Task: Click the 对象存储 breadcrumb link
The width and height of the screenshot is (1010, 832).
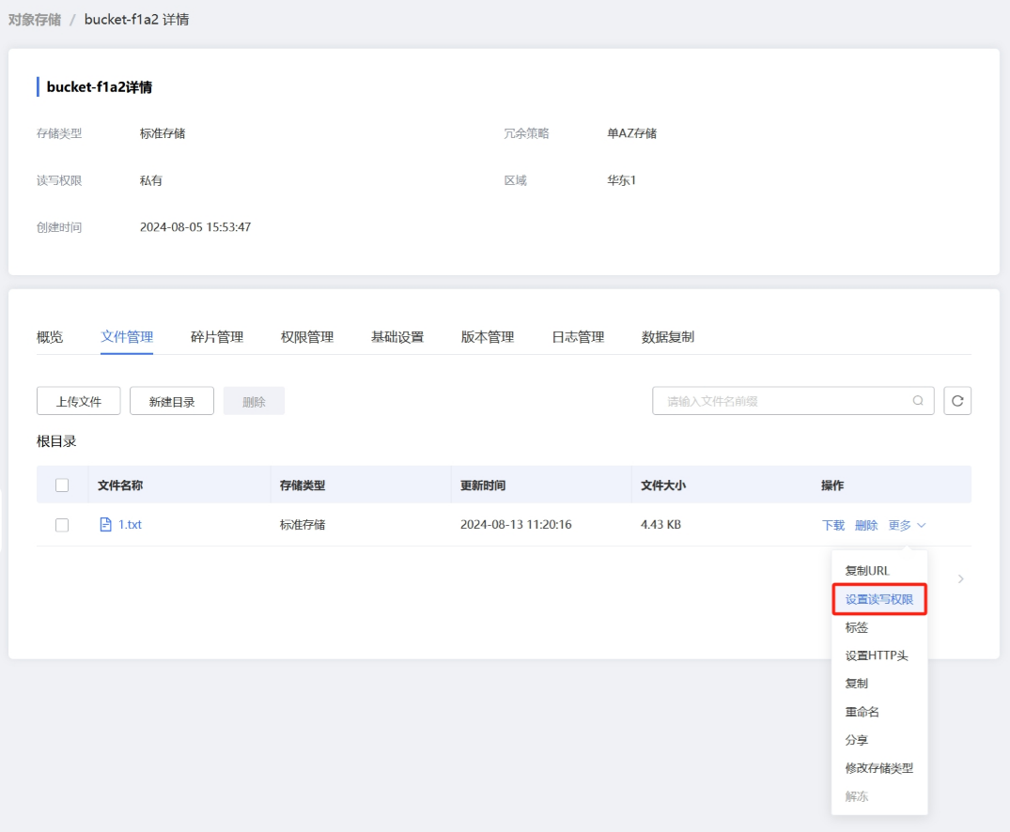Action: coord(35,19)
